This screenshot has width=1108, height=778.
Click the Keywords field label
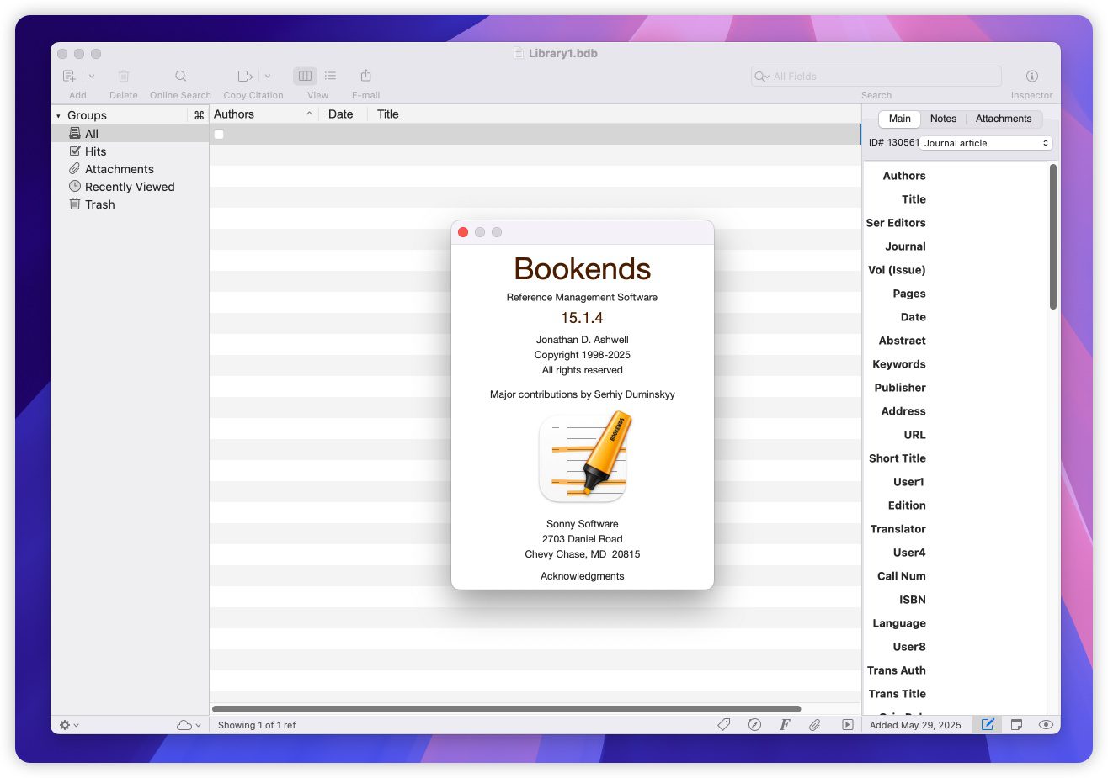tap(899, 364)
